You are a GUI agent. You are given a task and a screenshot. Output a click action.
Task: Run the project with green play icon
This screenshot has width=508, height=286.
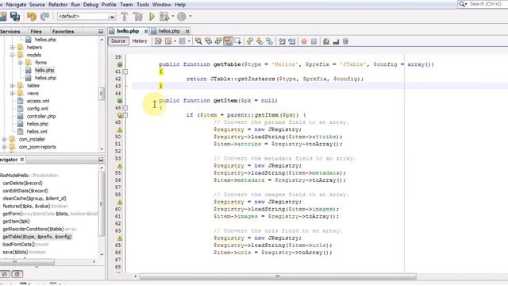(x=152, y=16)
